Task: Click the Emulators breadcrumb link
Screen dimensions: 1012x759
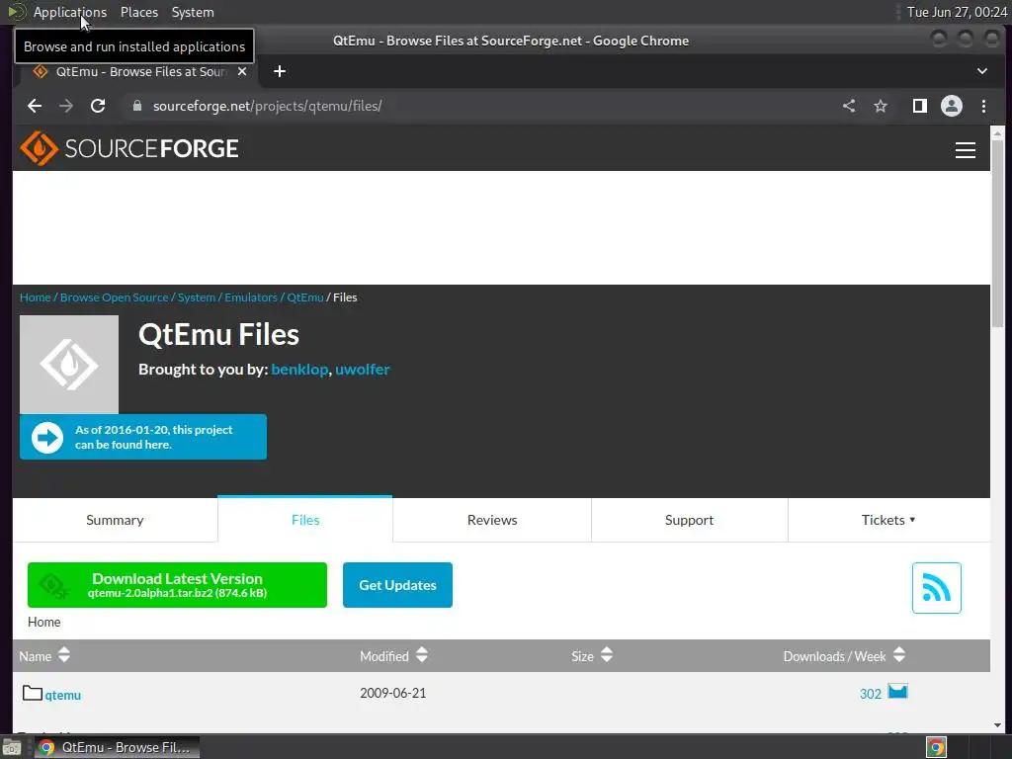Action: pos(251,297)
